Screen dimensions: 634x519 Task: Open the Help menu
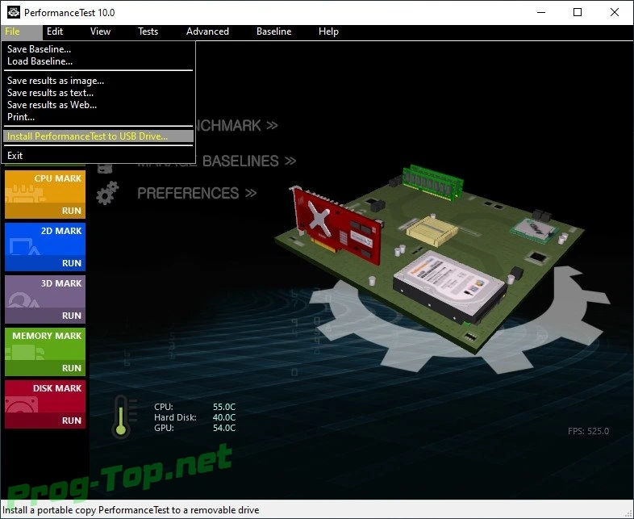[x=328, y=31]
